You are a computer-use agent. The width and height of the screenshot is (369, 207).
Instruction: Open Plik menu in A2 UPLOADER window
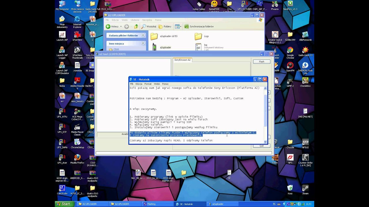107,20
